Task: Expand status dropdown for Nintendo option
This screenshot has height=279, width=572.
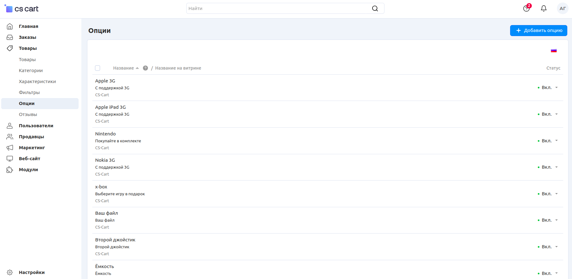Action: pos(548,141)
